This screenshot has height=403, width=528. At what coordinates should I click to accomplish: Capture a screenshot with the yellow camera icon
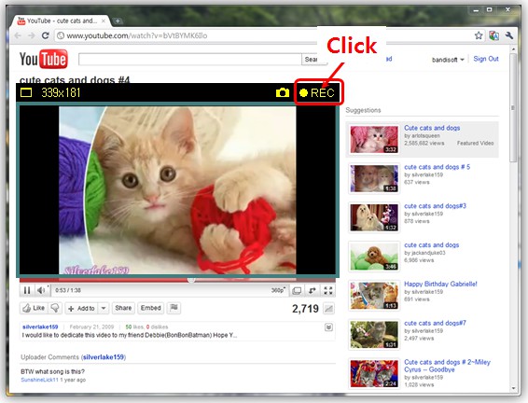coord(283,92)
